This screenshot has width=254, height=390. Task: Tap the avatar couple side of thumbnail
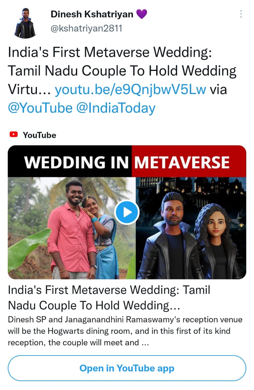coord(191,228)
